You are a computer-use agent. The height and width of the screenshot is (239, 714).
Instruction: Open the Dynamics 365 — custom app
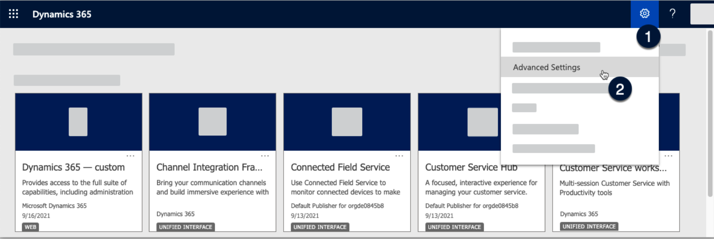(x=73, y=167)
